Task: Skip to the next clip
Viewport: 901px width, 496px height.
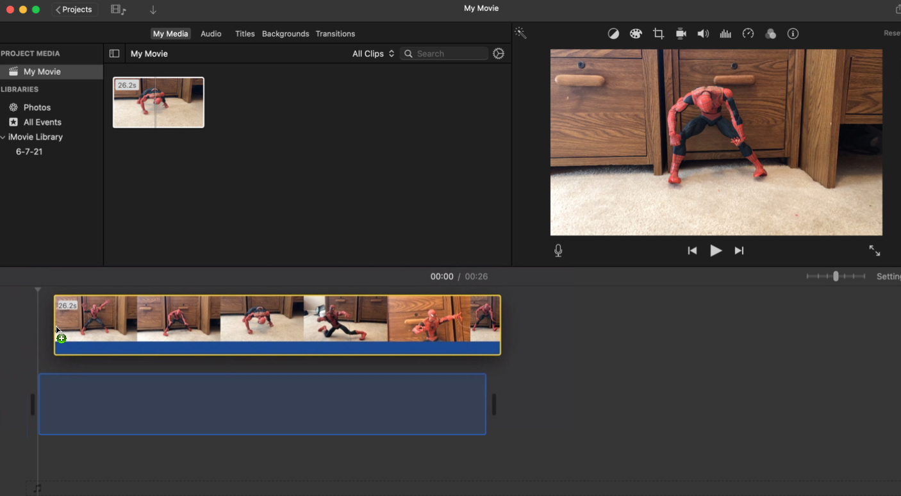Action: (x=739, y=251)
